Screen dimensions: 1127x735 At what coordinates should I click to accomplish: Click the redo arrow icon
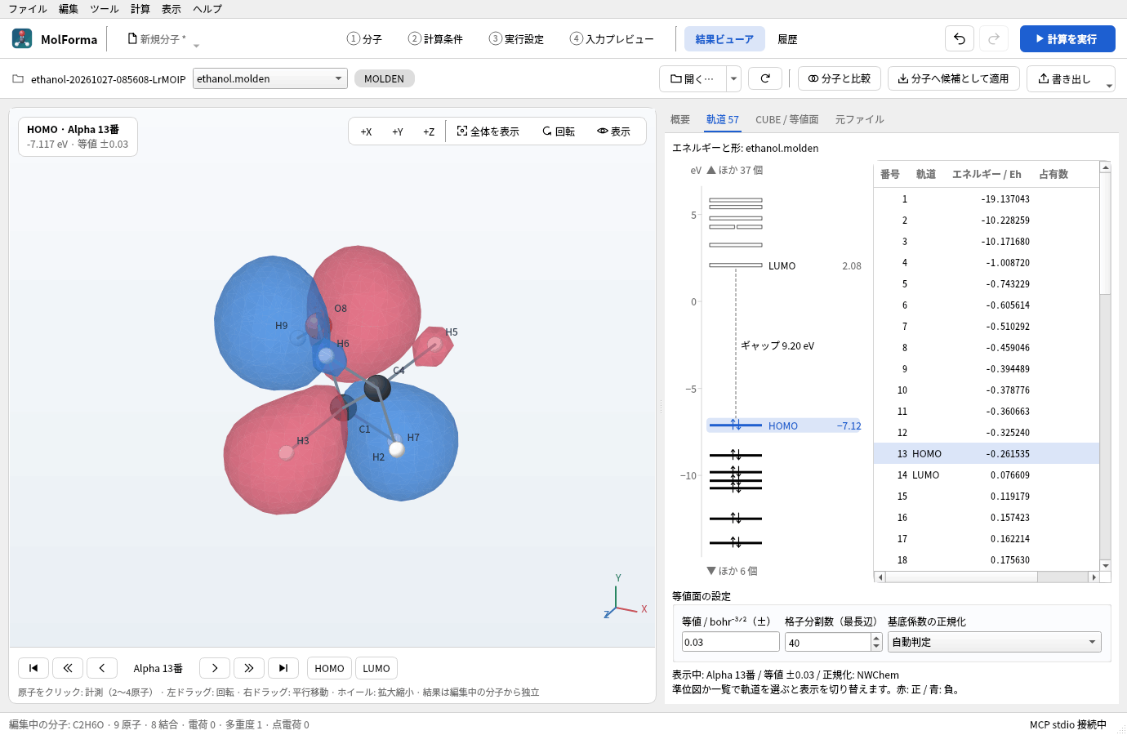(994, 38)
